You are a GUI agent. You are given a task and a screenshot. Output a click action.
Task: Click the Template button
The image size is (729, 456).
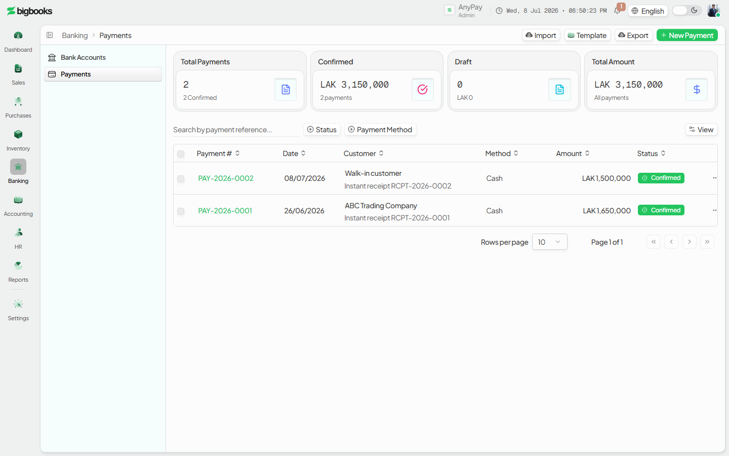(x=587, y=35)
